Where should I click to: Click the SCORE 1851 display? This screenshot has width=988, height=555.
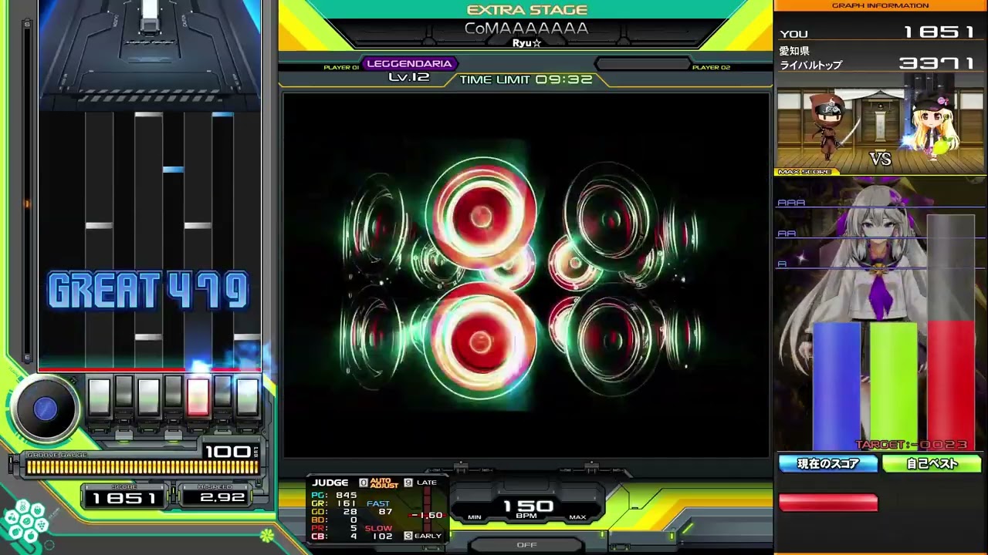pyautogui.click(x=124, y=498)
